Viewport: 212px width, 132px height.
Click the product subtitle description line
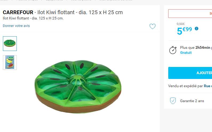click(33, 18)
